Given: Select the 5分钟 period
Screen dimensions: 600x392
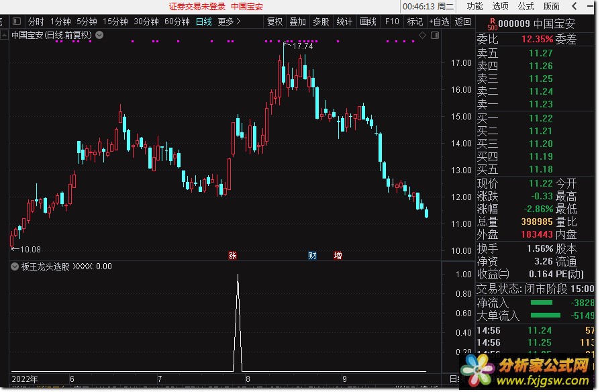Looking at the screenshot, I should point(87,21).
